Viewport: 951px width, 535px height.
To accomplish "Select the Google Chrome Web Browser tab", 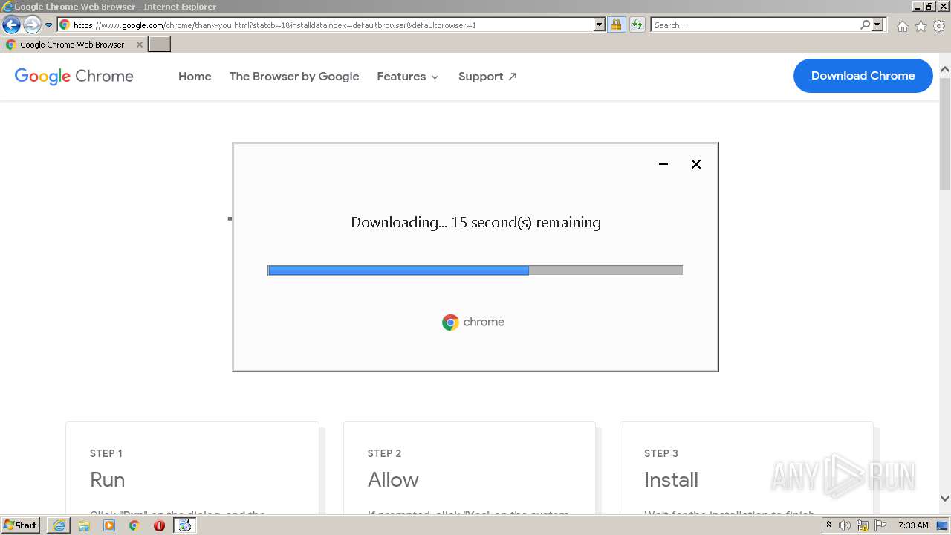I will pos(71,44).
